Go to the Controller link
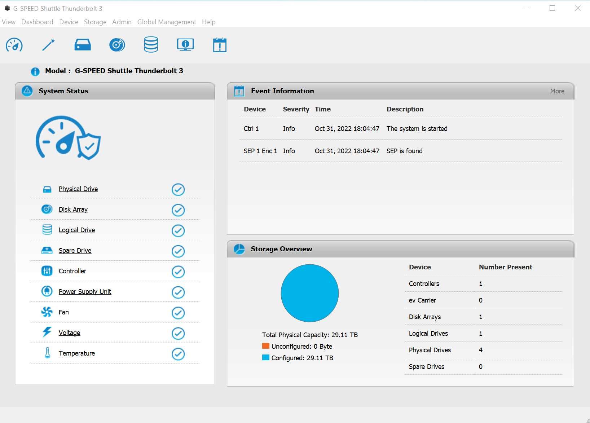Screen dimensions: 590x423 coord(72,271)
